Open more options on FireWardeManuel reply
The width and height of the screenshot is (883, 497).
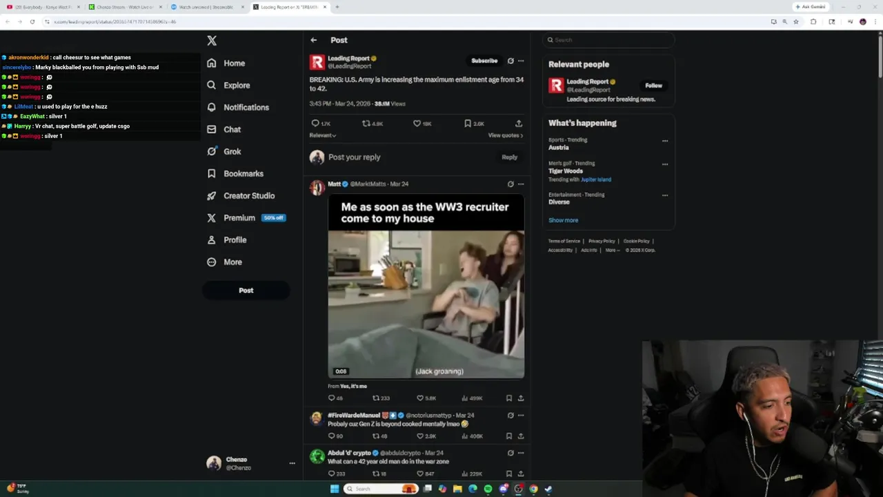(x=521, y=416)
